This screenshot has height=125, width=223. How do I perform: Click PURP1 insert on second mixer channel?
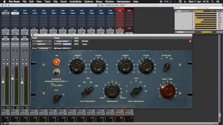[15, 13]
